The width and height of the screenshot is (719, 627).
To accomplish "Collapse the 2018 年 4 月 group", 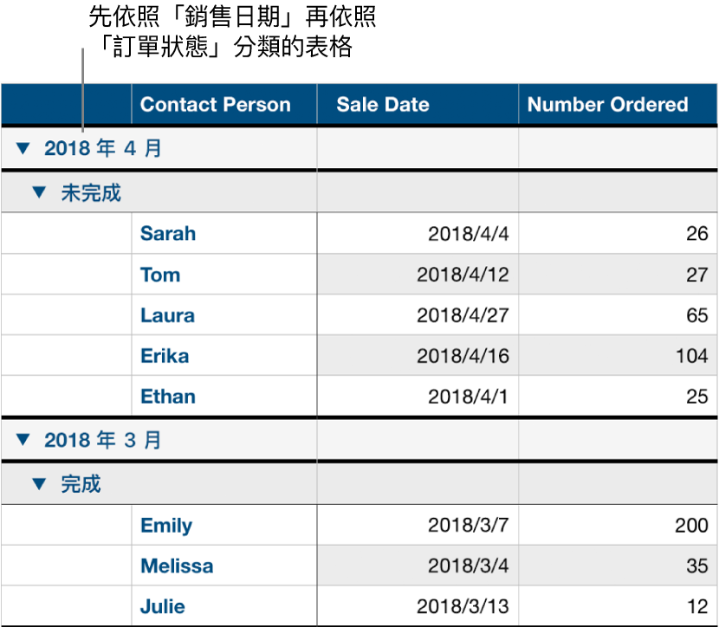I will 24,147.
